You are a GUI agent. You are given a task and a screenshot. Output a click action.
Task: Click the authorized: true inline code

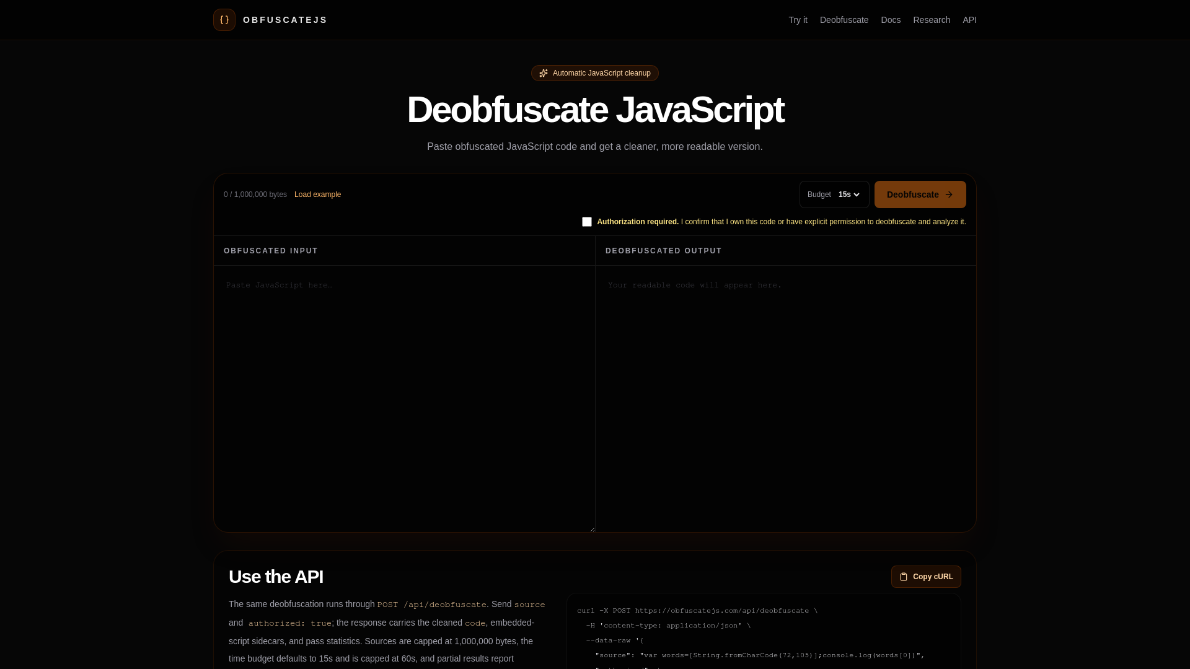click(290, 623)
